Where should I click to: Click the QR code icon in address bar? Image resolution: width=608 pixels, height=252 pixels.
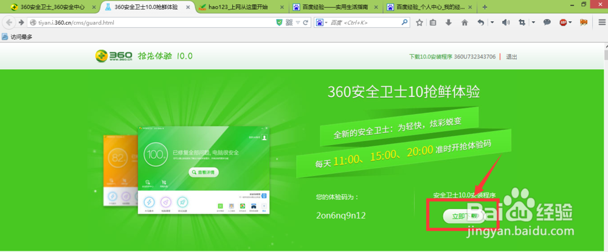[289, 23]
